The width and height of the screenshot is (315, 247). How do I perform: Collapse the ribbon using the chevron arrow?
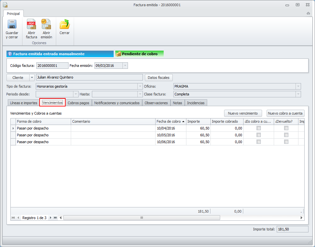(x=308, y=13)
